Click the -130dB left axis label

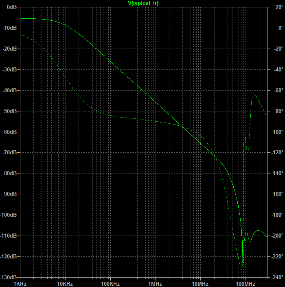(9, 277)
